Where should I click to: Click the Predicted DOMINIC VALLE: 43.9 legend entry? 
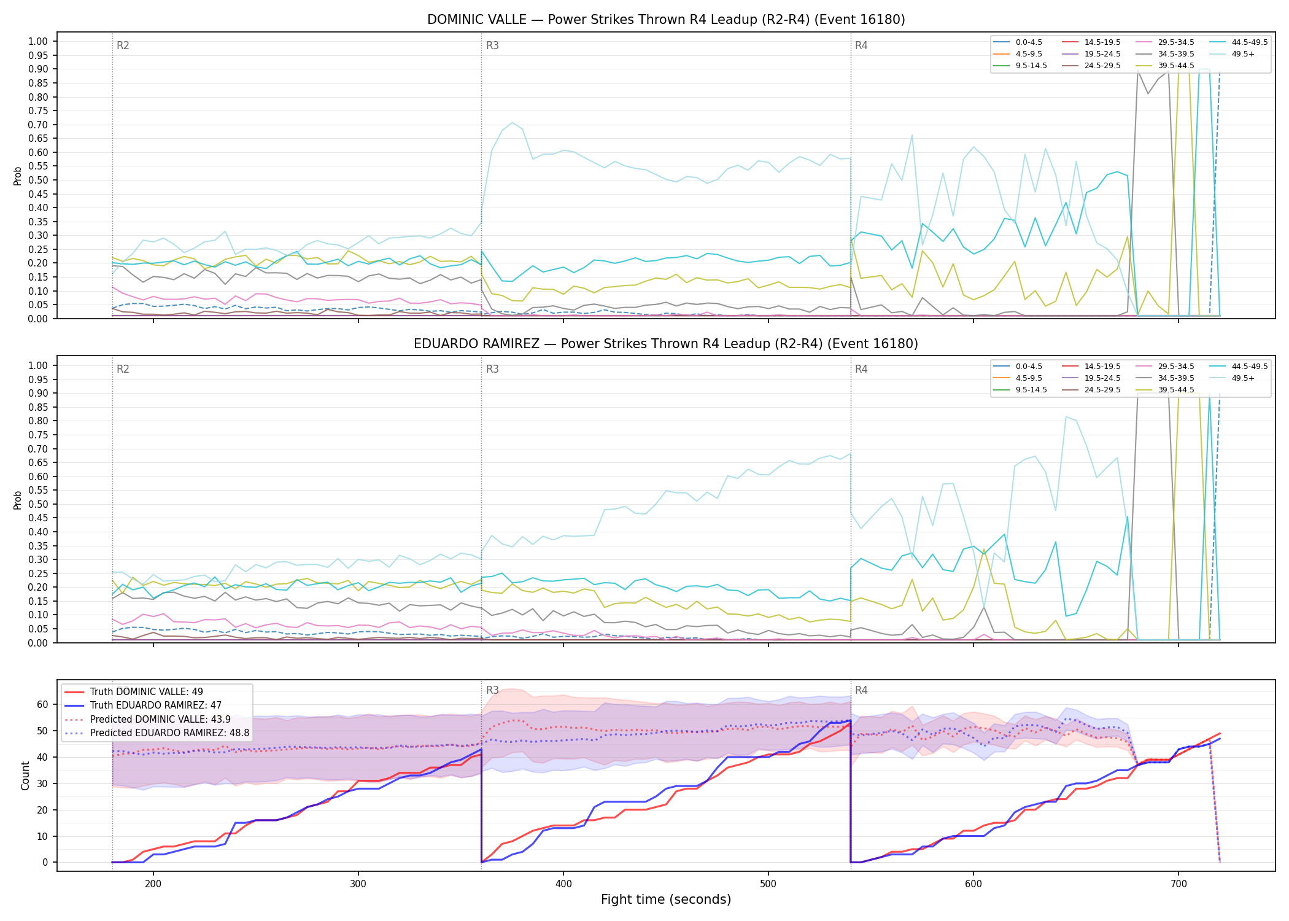pyautogui.click(x=148, y=719)
